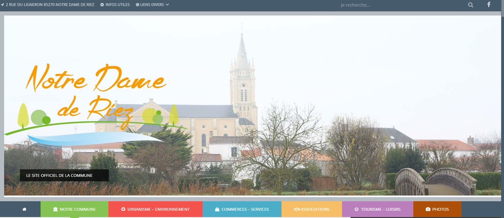504x218 pixels.
Task: Follow the Infos Utiles link
Action: pos(118,5)
